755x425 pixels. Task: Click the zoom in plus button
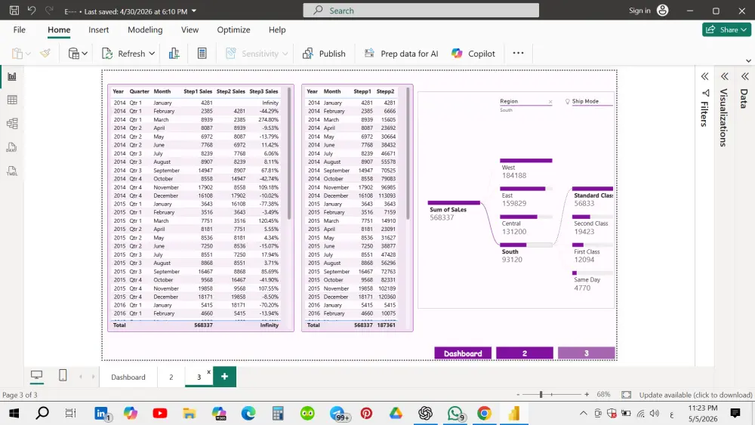pyautogui.click(x=587, y=395)
